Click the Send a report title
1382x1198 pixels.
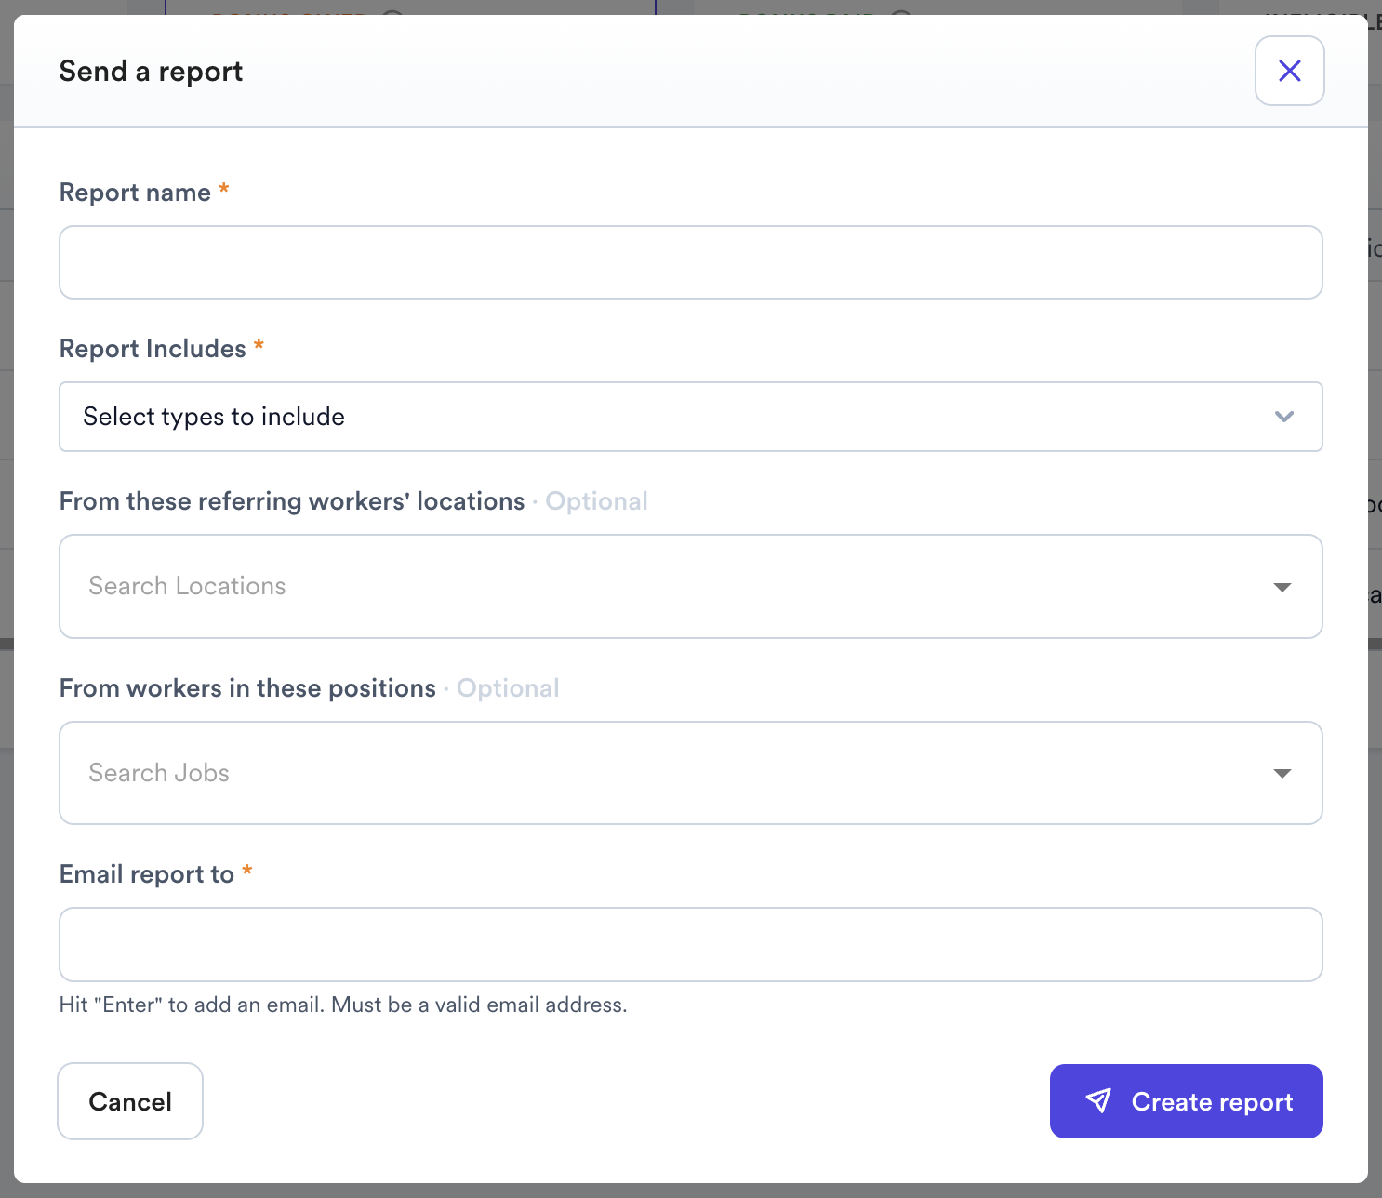pos(151,72)
